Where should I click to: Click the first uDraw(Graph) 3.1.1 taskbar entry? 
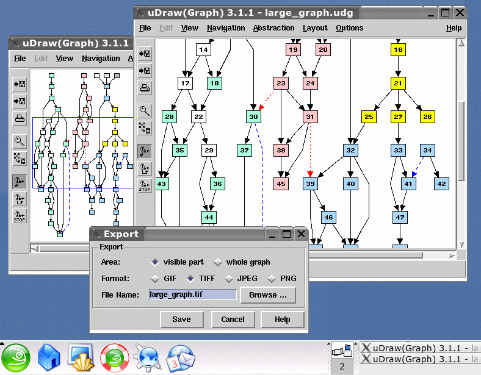coord(420,348)
